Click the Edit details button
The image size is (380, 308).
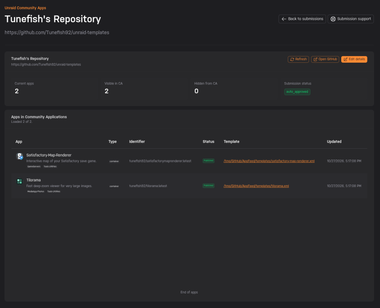pyautogui.click(x=354, y=59)
